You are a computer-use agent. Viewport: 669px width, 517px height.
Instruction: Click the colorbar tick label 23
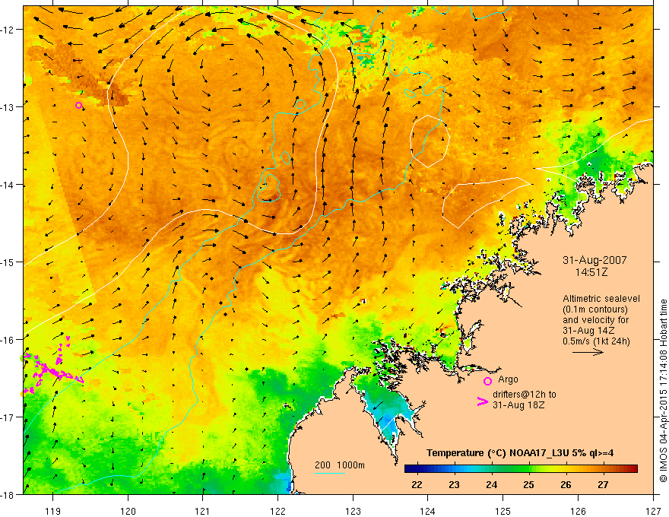[454, 485]
